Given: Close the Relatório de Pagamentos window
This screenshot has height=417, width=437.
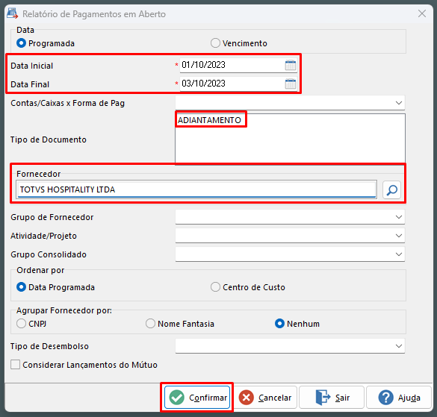Looking at the screenshot, I should pyautogui.click(x=422, y=13).
